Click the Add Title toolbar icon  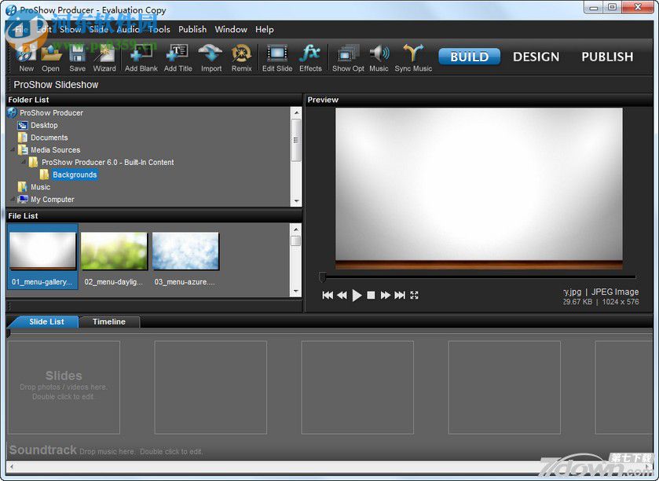(x=178, y=57)
